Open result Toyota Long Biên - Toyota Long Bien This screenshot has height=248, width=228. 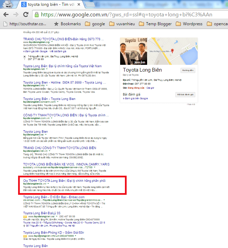coord(49,99)
